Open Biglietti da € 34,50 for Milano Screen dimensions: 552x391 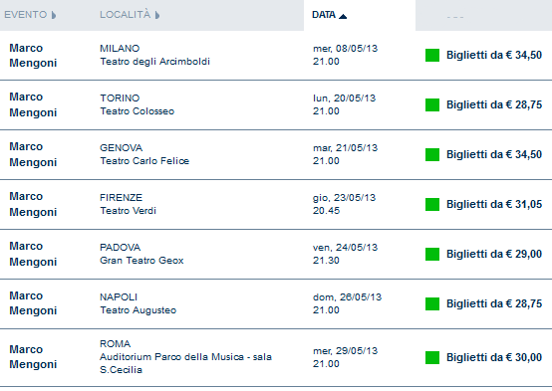click(494, 55)
